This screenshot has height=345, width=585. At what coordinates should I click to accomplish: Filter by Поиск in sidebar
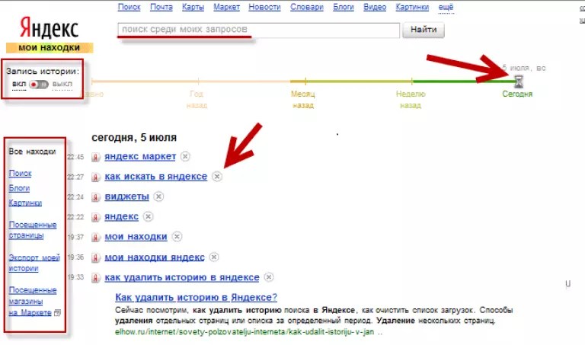tap(20, 174)
